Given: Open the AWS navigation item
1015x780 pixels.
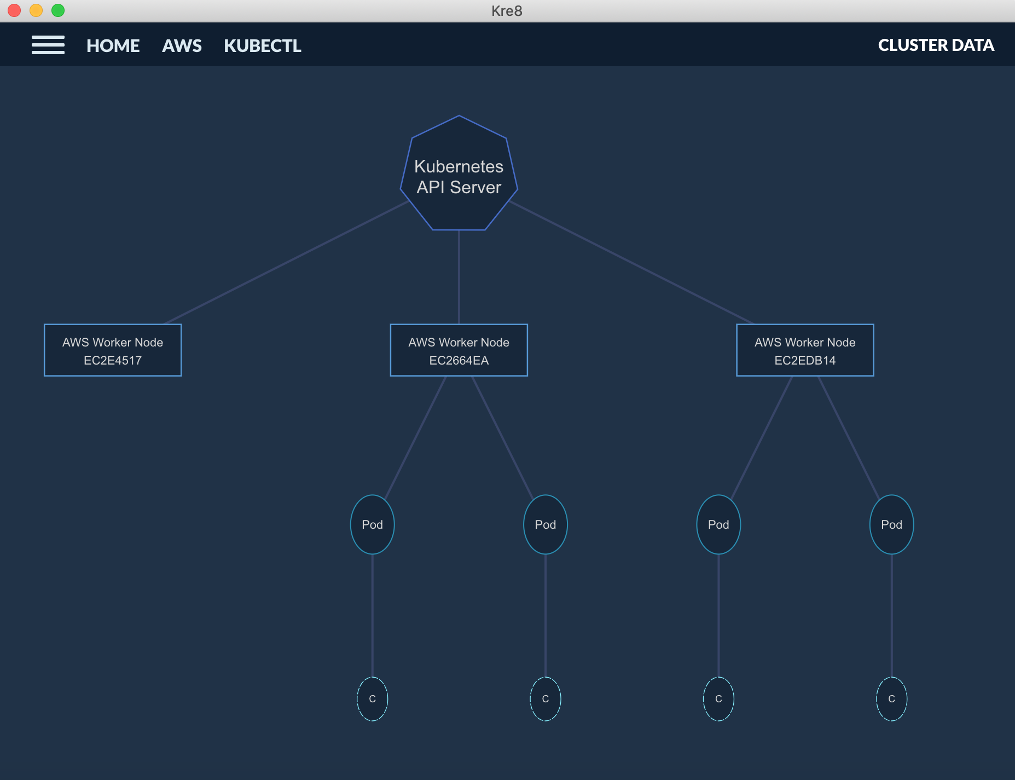Looking at the screenshot, I should pos(182,45).
